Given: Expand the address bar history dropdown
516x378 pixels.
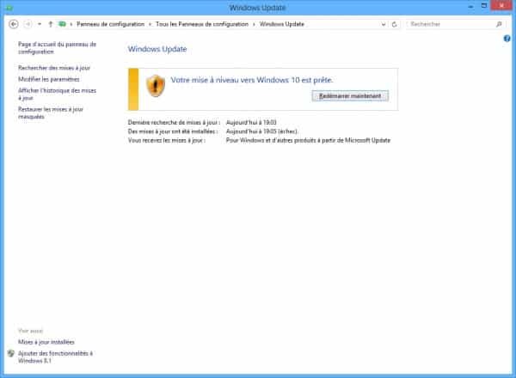Looking at the screenshot, I should point(384,24).
